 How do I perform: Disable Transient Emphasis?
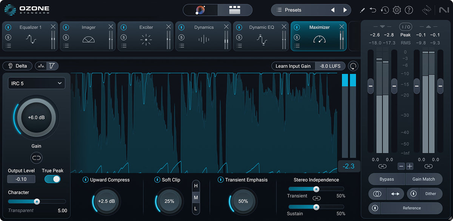221,180
